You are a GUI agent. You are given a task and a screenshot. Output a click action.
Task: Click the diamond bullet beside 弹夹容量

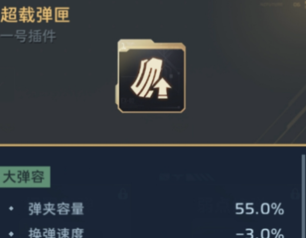(11, 209)
